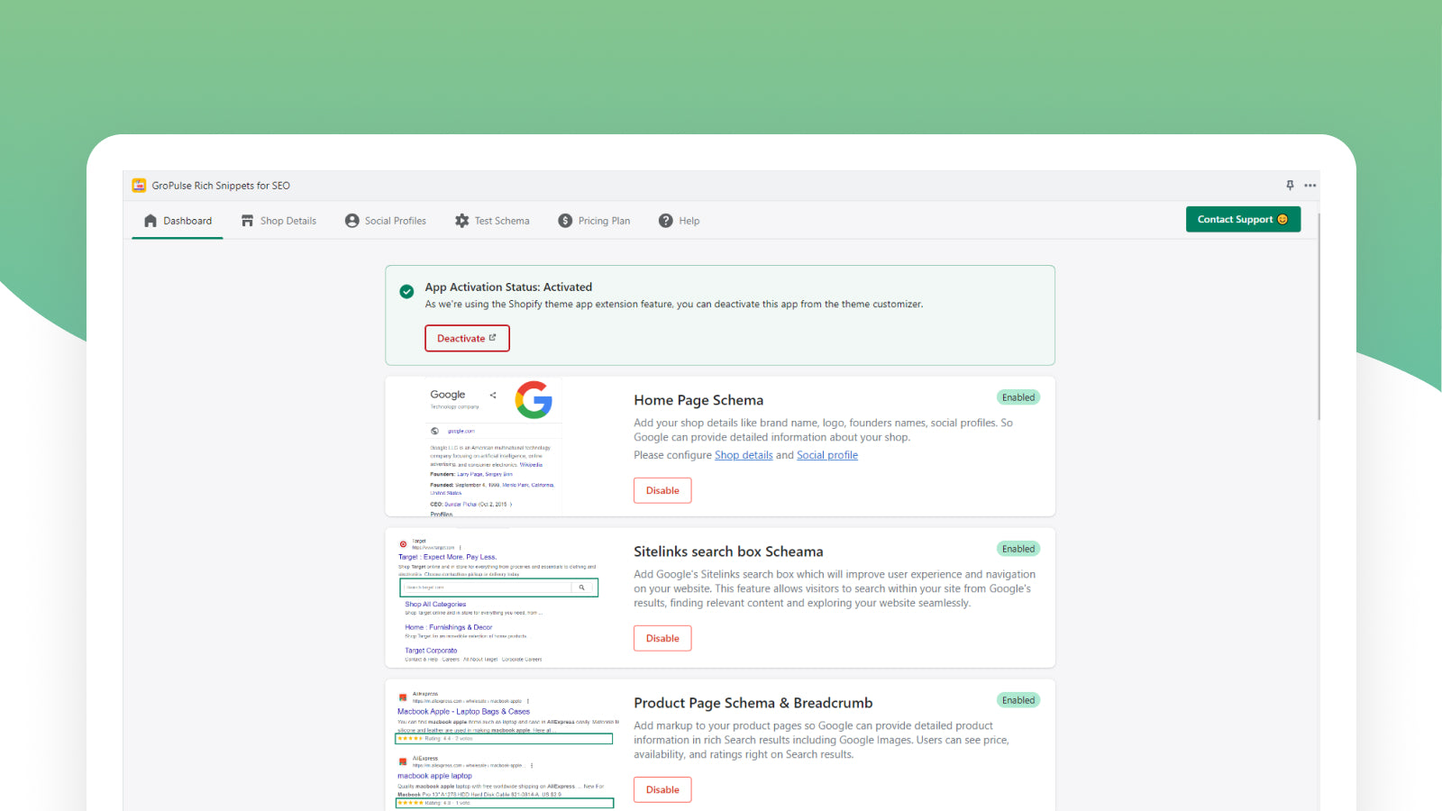Go to the Social Profiles tab
Image resolution: width=1442 pixels, height=811 pixels.
point(386,221)
